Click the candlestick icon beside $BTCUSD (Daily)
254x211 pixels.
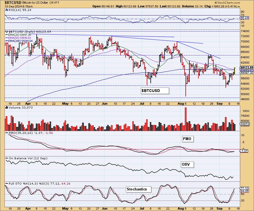[6, 32]
